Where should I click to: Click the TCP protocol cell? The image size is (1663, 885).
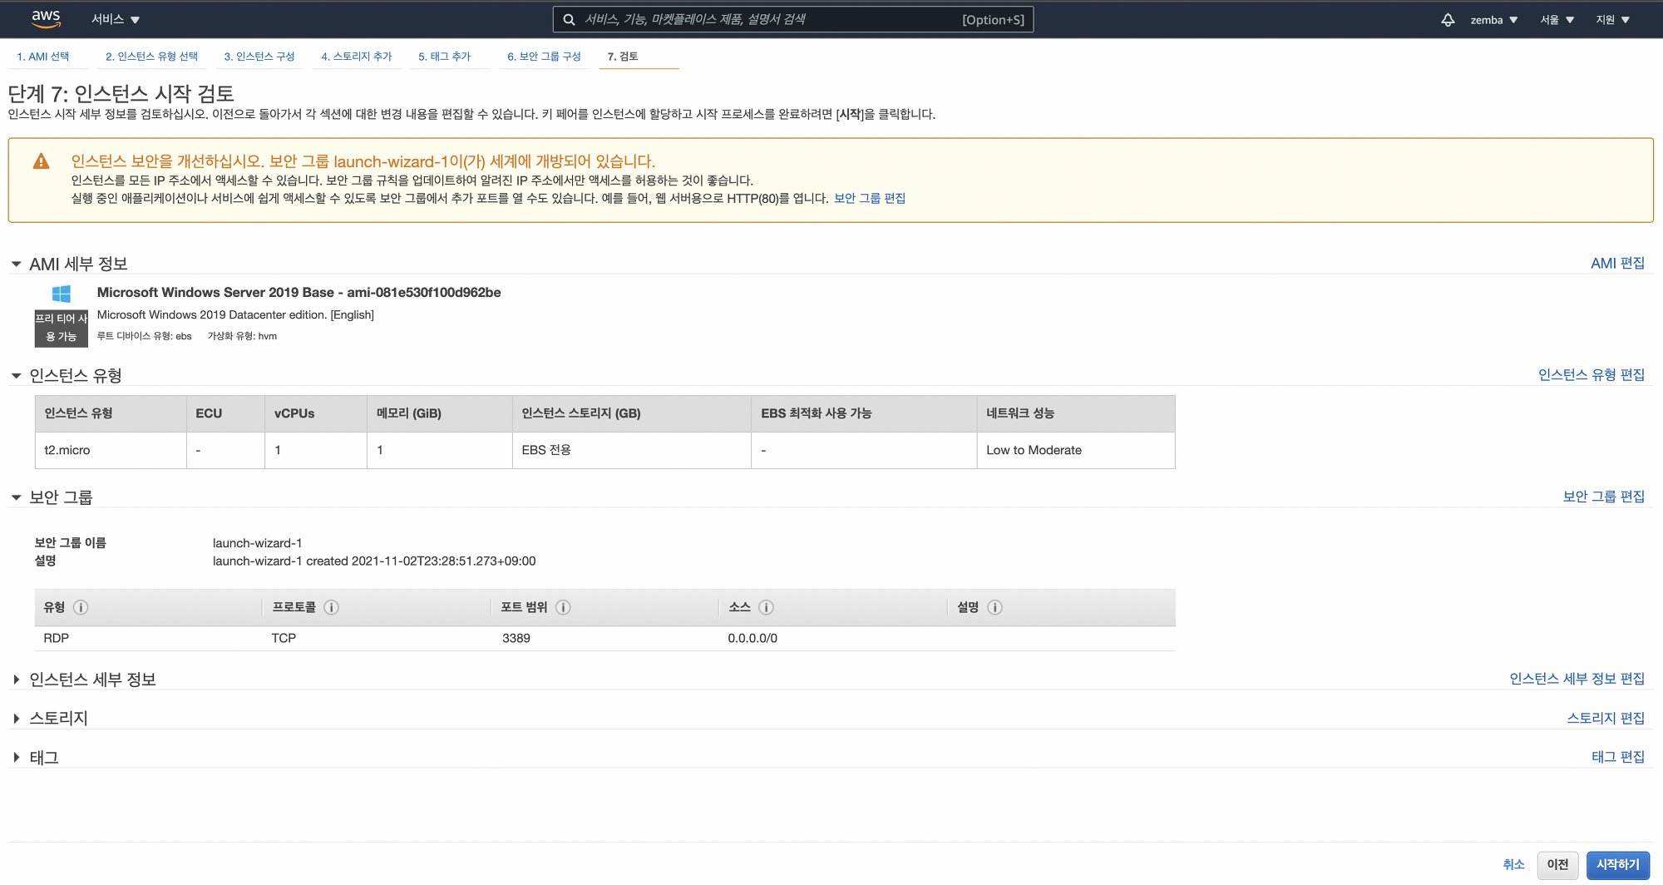click(x=284, y=638)
